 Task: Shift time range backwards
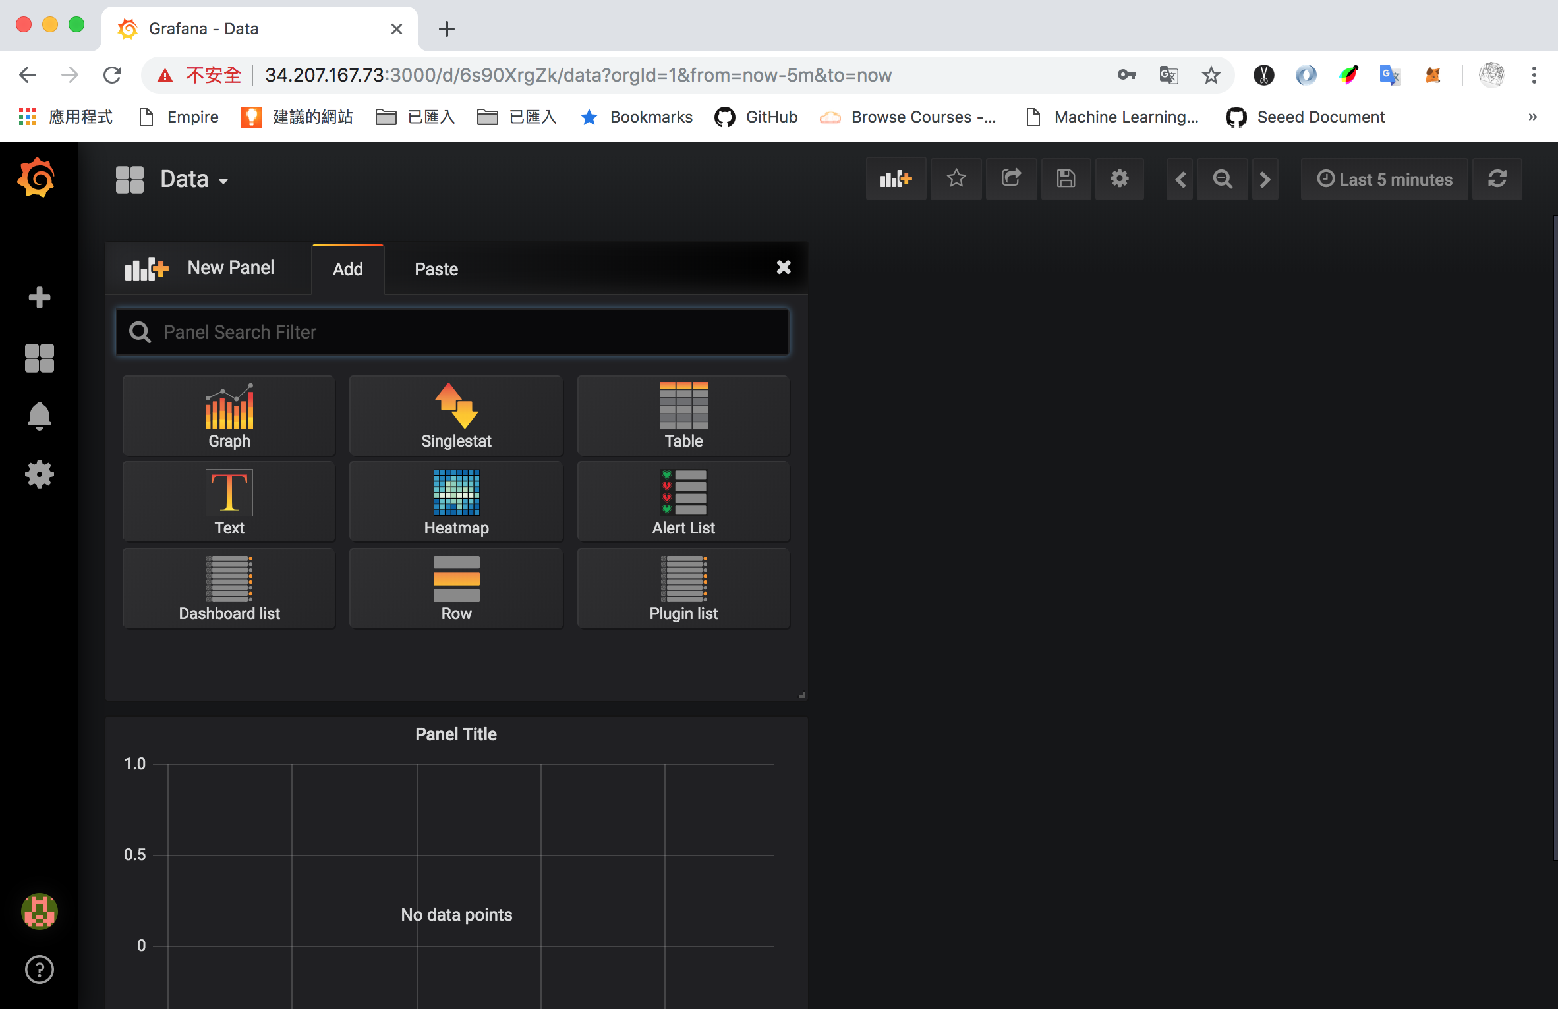[x=1180, y=179]
